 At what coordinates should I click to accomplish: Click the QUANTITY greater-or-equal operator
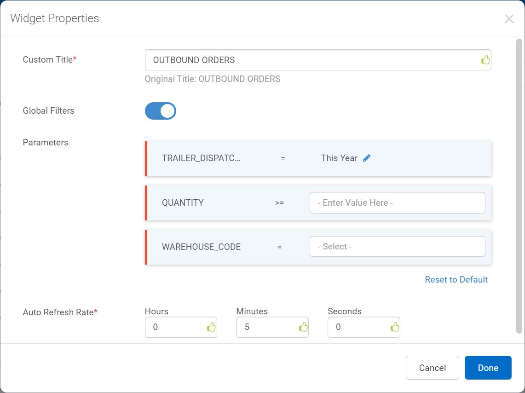[279, 203]
